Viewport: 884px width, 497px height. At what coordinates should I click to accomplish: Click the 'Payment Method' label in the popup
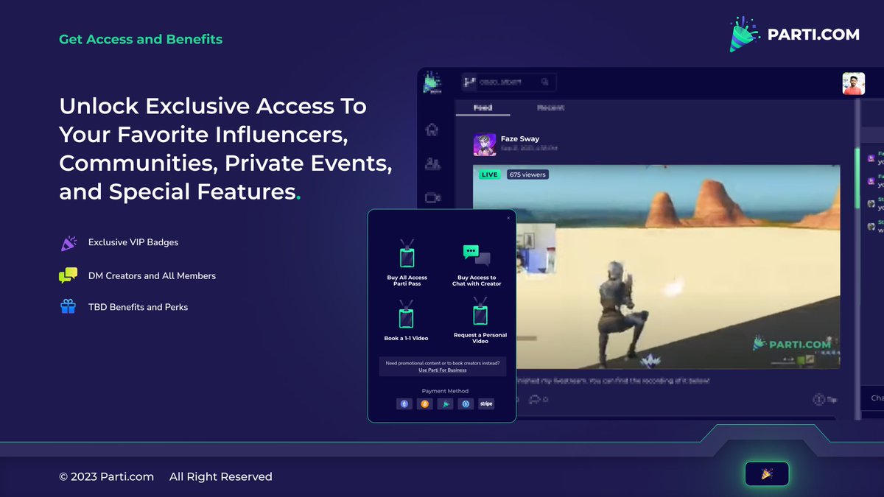[x=445, y=391]
